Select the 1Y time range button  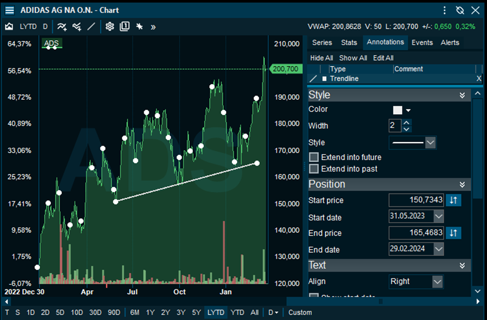(x=150, y=313)
